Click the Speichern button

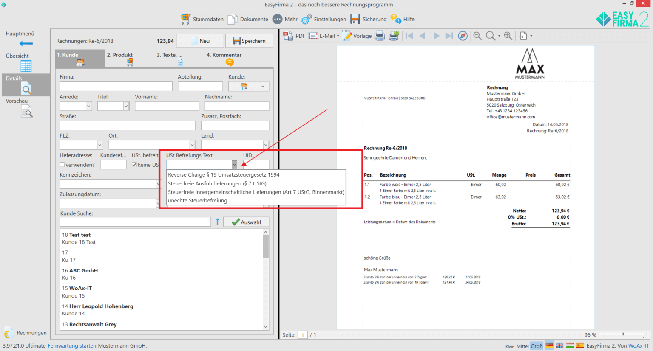[249, 41]
